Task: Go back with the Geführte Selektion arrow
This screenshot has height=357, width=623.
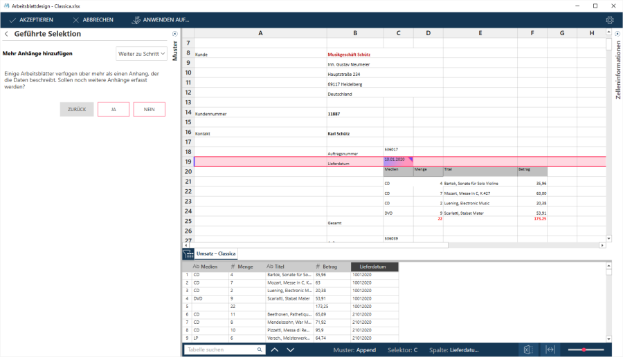Action: click(x=6, y=34)
